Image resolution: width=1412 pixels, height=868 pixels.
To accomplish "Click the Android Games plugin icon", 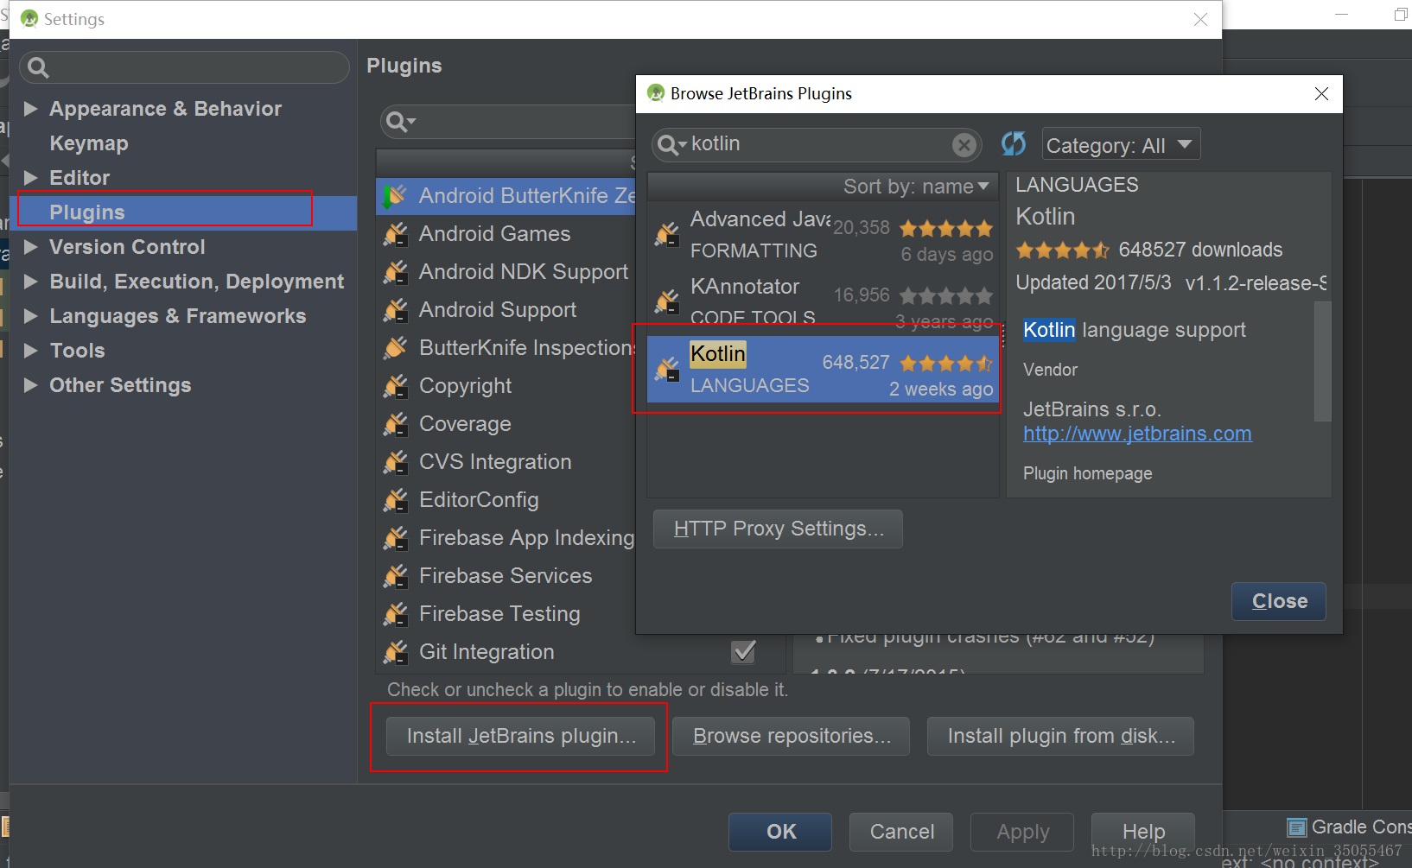I will pyautogui.click(x=395, y=234).
